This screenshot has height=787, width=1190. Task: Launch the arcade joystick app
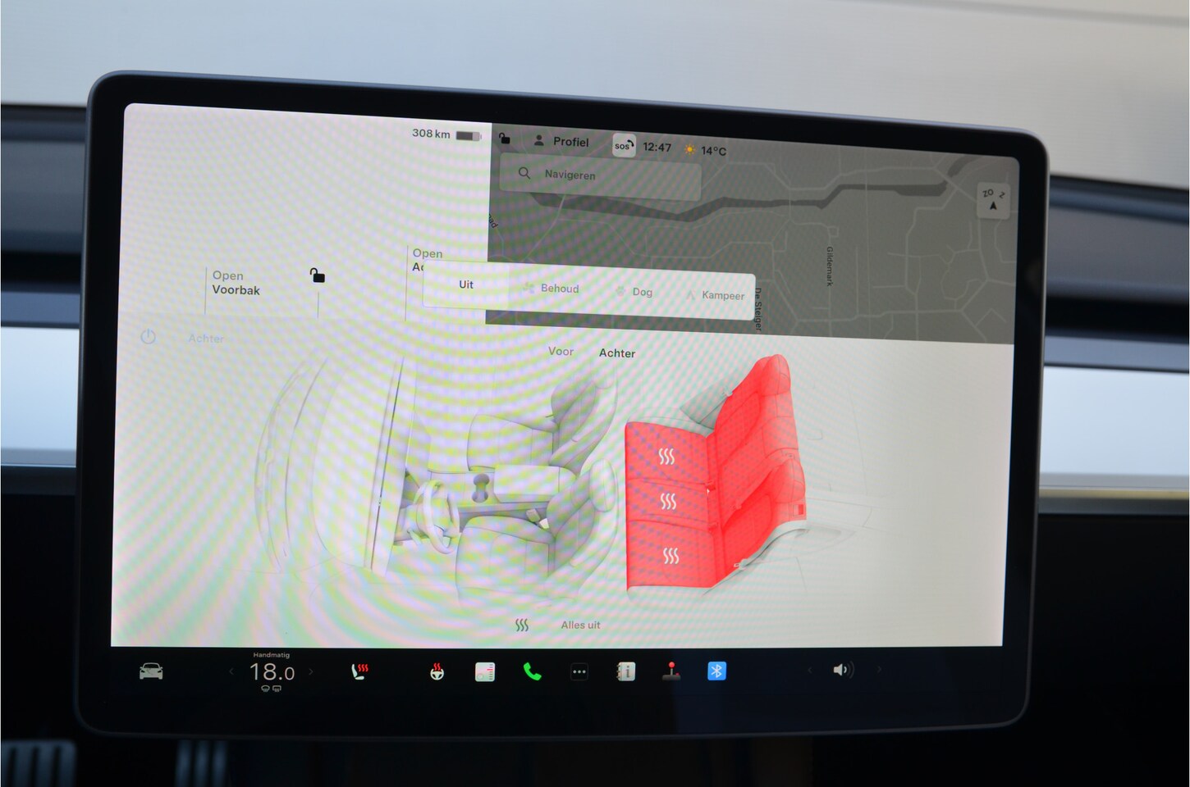pos(671,671)
